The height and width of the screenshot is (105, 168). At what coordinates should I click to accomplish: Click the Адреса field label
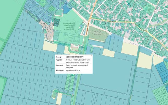tap(59, 60)
